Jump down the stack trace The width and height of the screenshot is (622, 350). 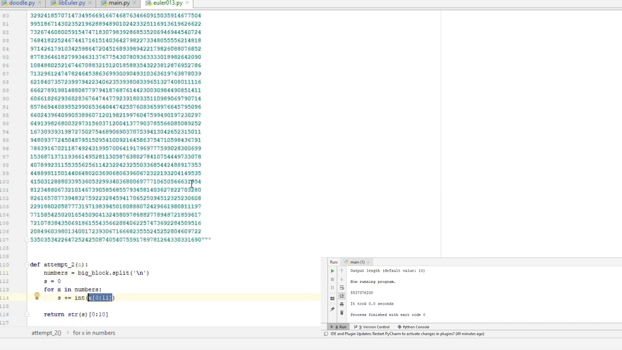pyautogui.click(x=342, y=279)
